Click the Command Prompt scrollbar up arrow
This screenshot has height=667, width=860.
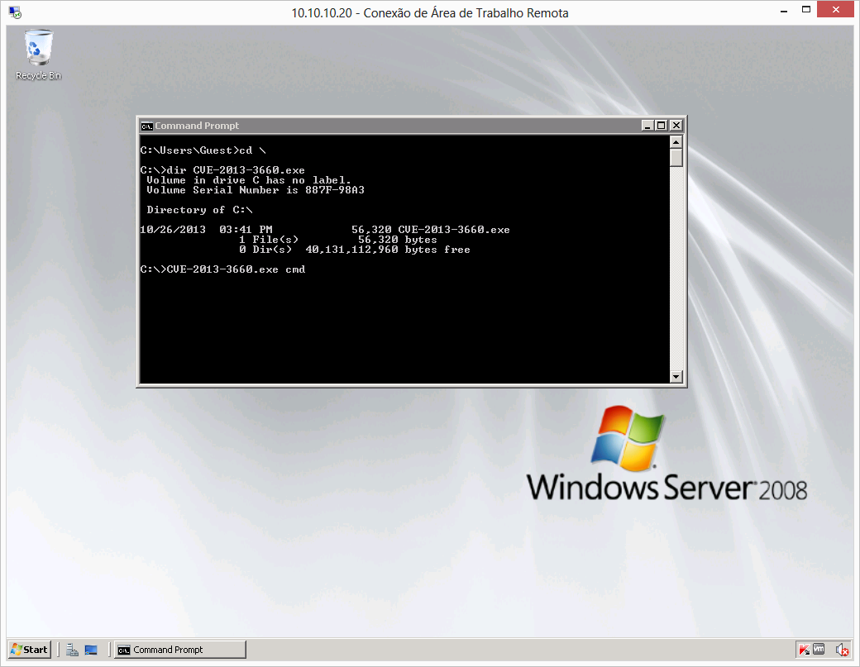(x=676, y=142)
